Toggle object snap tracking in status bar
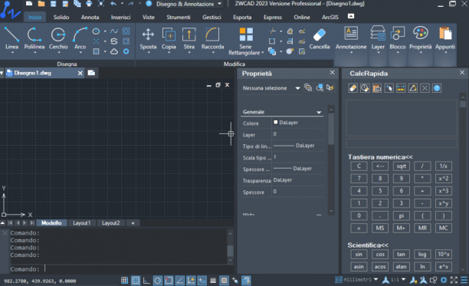Image resolution: width=469 pixels, height=286 pixels. point(180,281)
